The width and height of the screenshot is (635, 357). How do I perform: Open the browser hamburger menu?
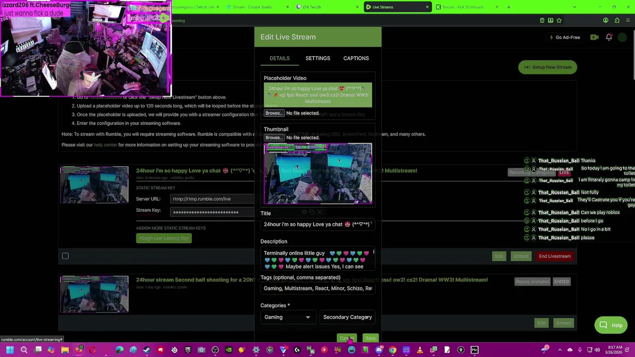click(x=628, y=20)
